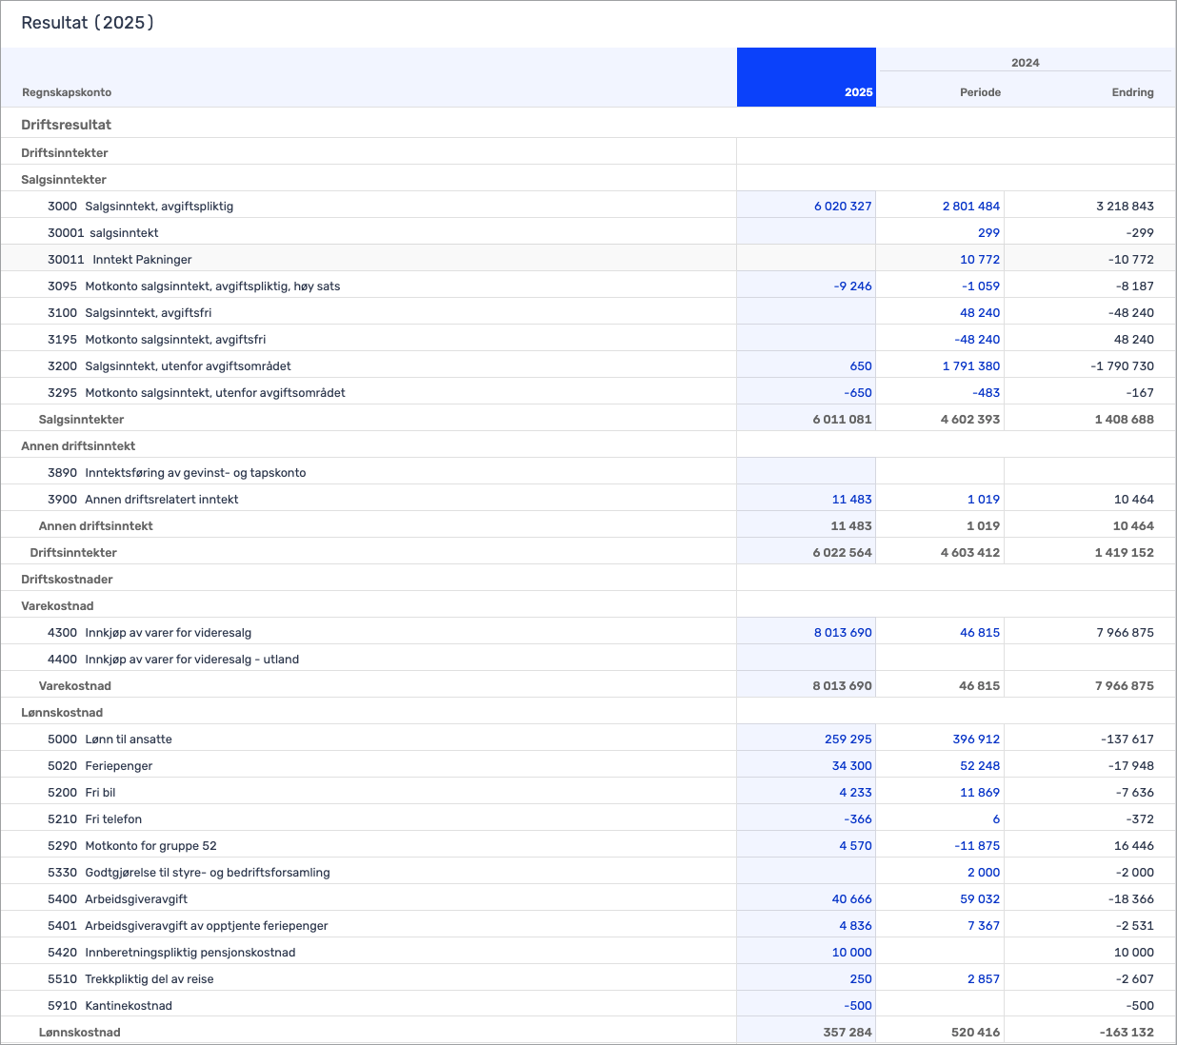Open the -9 246 amount for account 3095
The width and height of the screenshot is (1177, 1045).
[x=852, y=286]
